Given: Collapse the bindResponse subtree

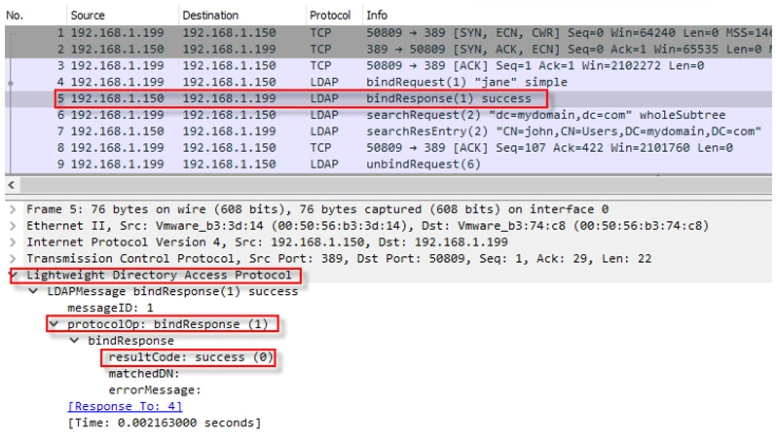Looking at the screenshot, I should click(75, 341).
